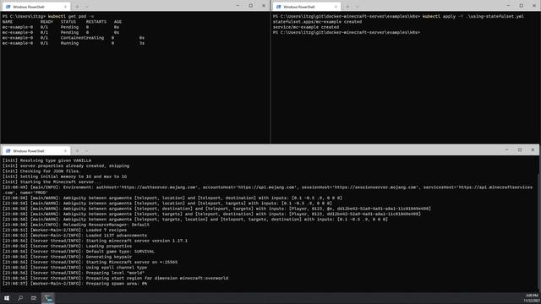Close the top-right terminal window
Image resolution: width=541 pixels, height=304 pixels.
pos(534,6)
